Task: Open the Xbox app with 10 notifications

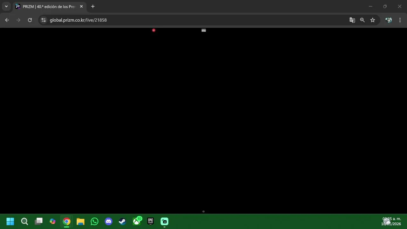Action: point(137,221)
